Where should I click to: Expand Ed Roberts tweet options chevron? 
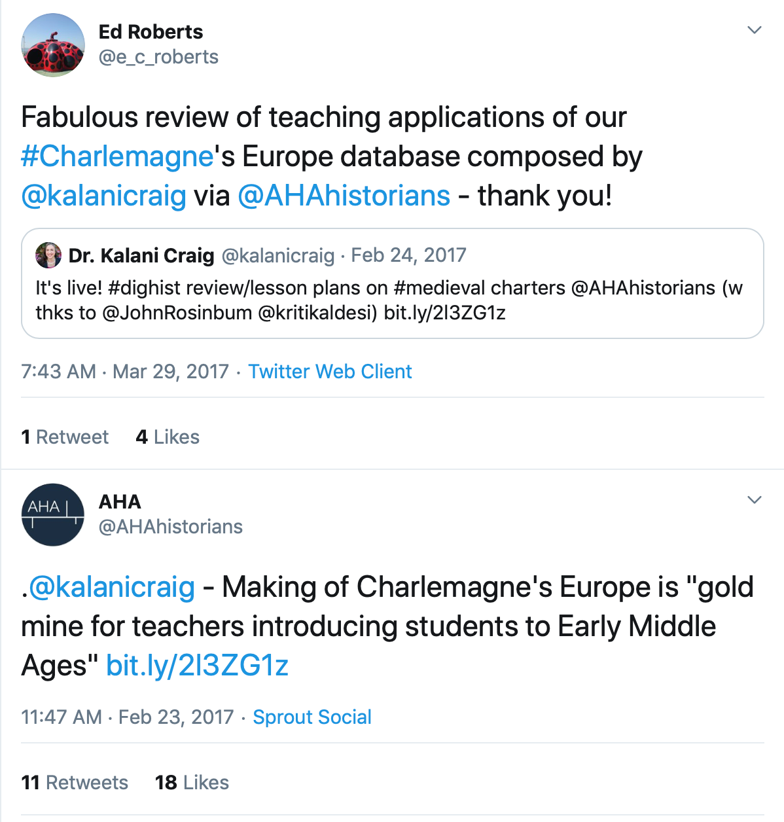click(755, 30)
